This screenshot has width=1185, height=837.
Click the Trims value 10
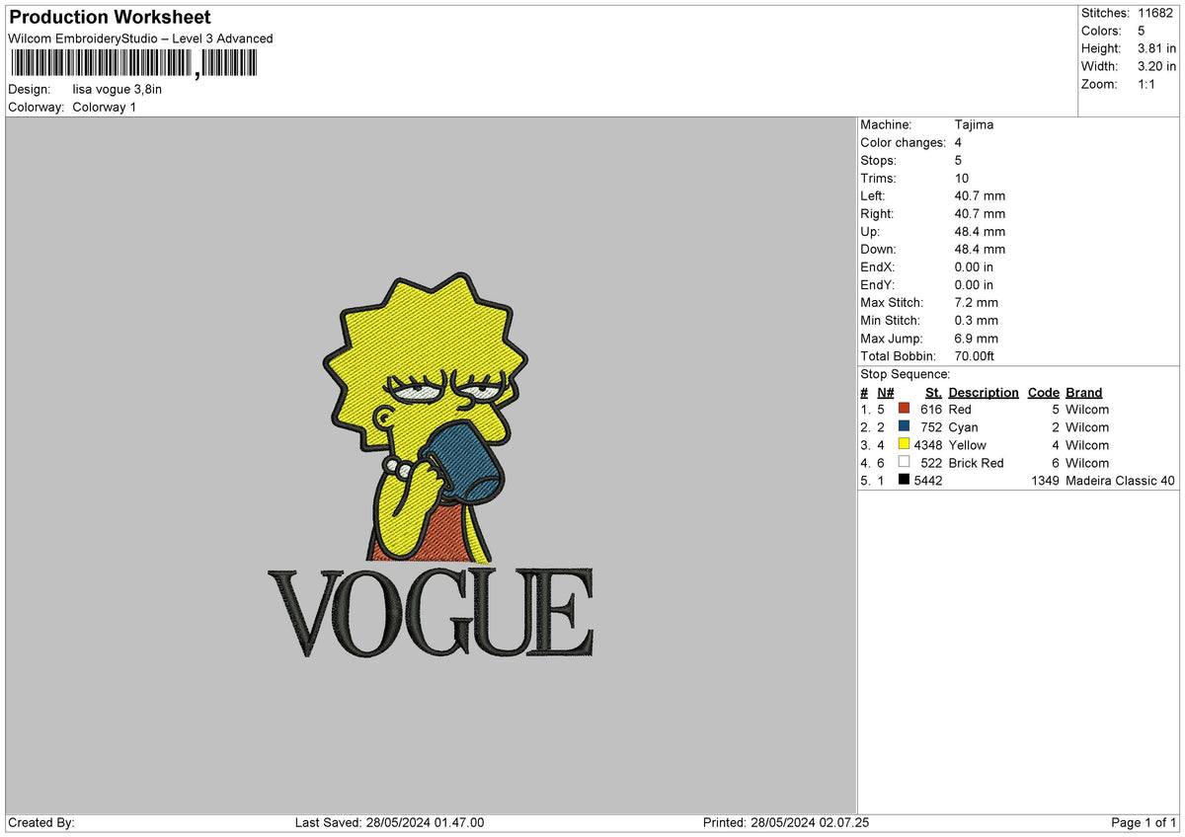coord(962,179)
